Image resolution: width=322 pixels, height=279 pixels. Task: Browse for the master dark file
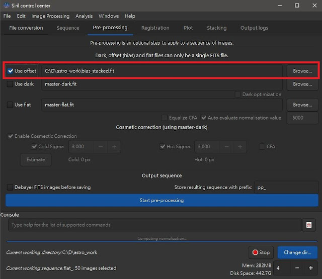click(302, 84)
